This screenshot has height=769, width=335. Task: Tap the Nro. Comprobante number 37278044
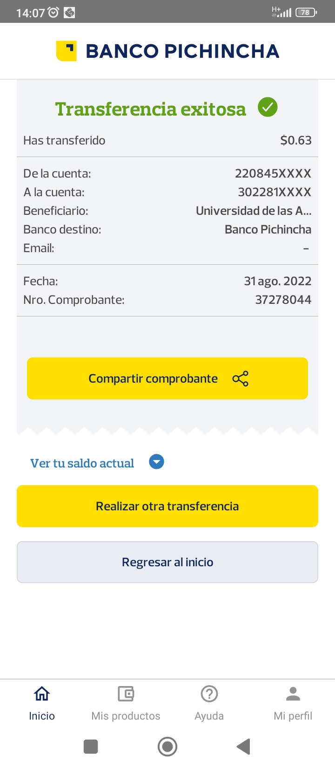pyautogui.click(x=283, y=300)
